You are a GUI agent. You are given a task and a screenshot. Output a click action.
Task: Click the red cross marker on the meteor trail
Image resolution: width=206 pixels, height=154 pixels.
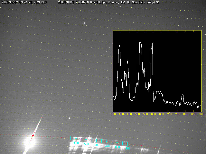point(33,136)
